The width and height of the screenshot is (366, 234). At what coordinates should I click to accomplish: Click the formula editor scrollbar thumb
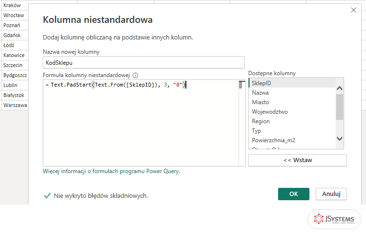point(241,85)
